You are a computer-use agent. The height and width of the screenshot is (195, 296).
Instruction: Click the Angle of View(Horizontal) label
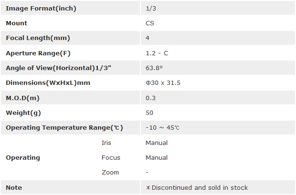(x=58, y=68)
